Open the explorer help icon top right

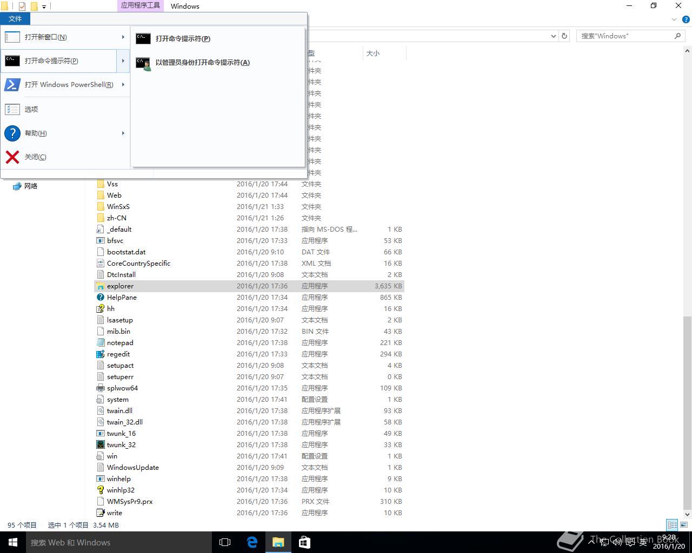687,19
